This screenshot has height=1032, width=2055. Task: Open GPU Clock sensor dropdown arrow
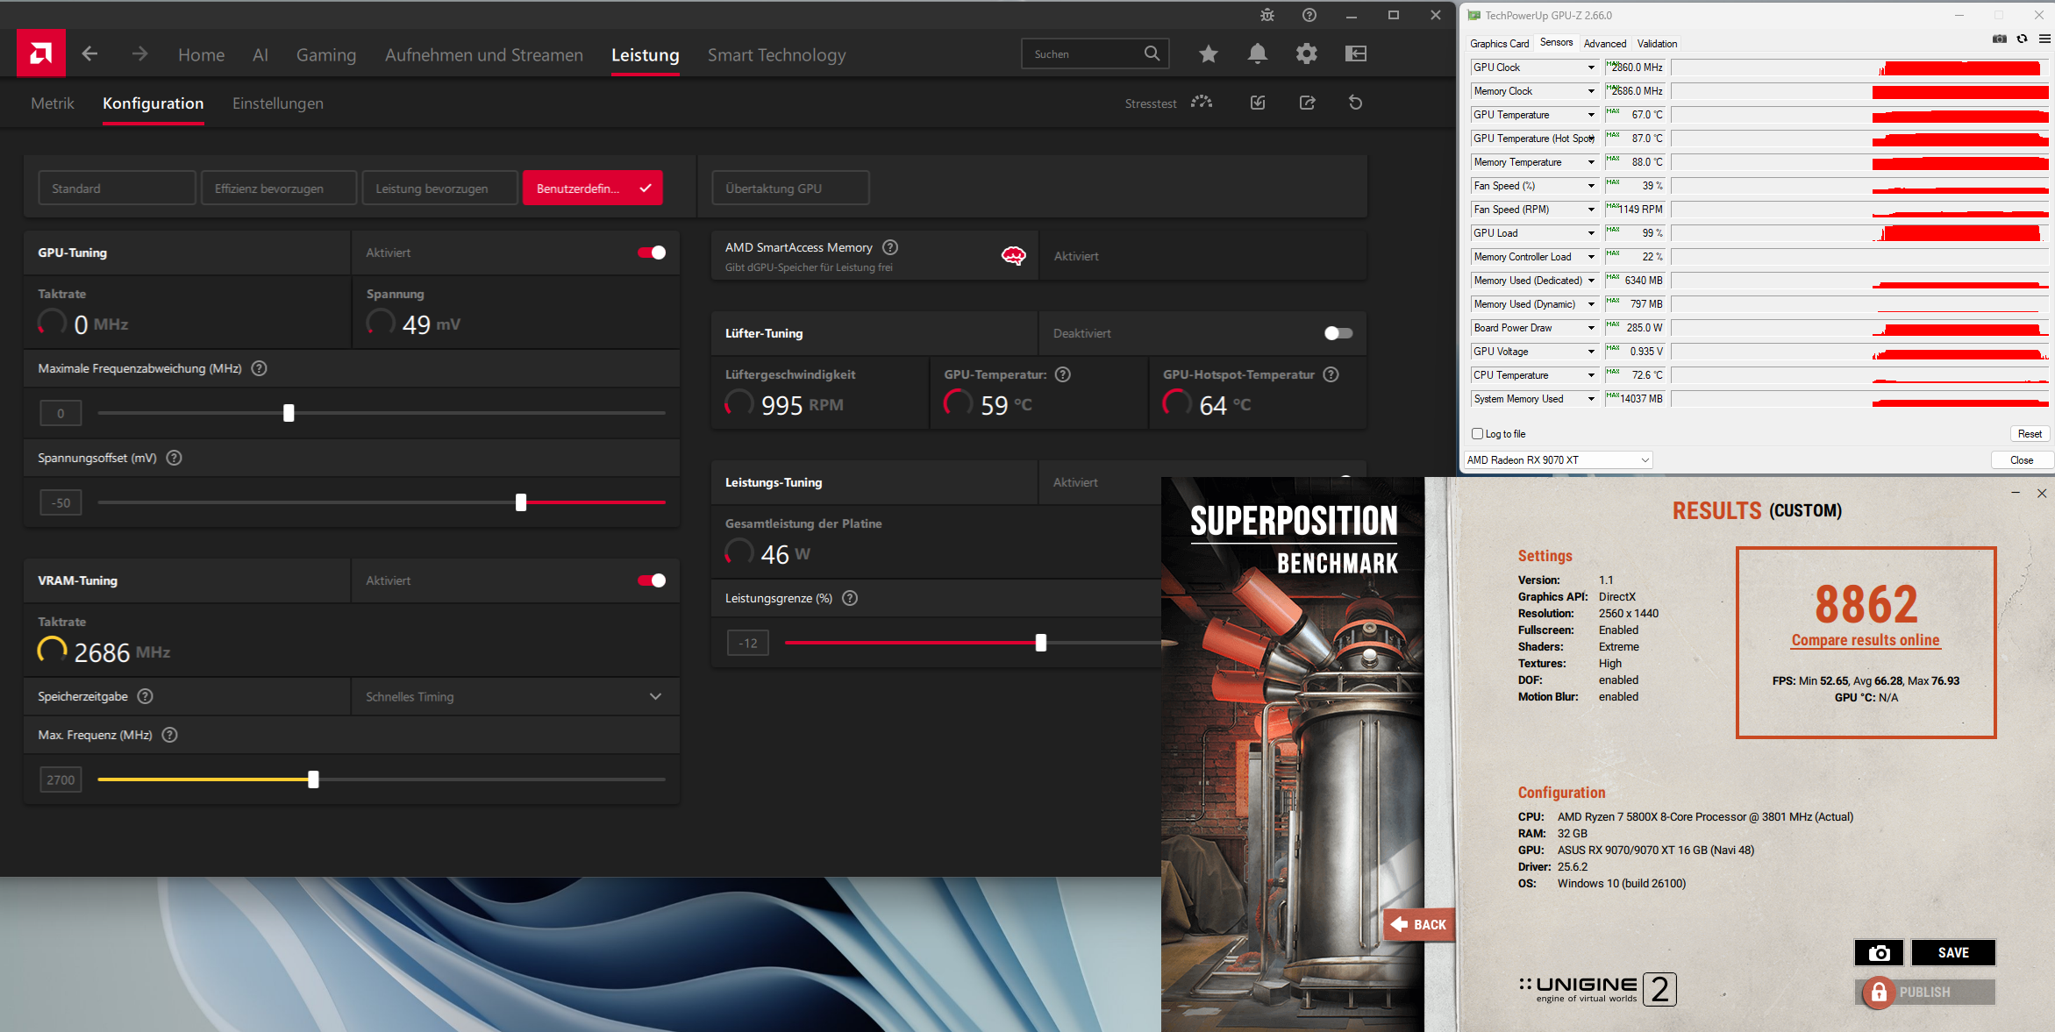[x=1590, y=68]
